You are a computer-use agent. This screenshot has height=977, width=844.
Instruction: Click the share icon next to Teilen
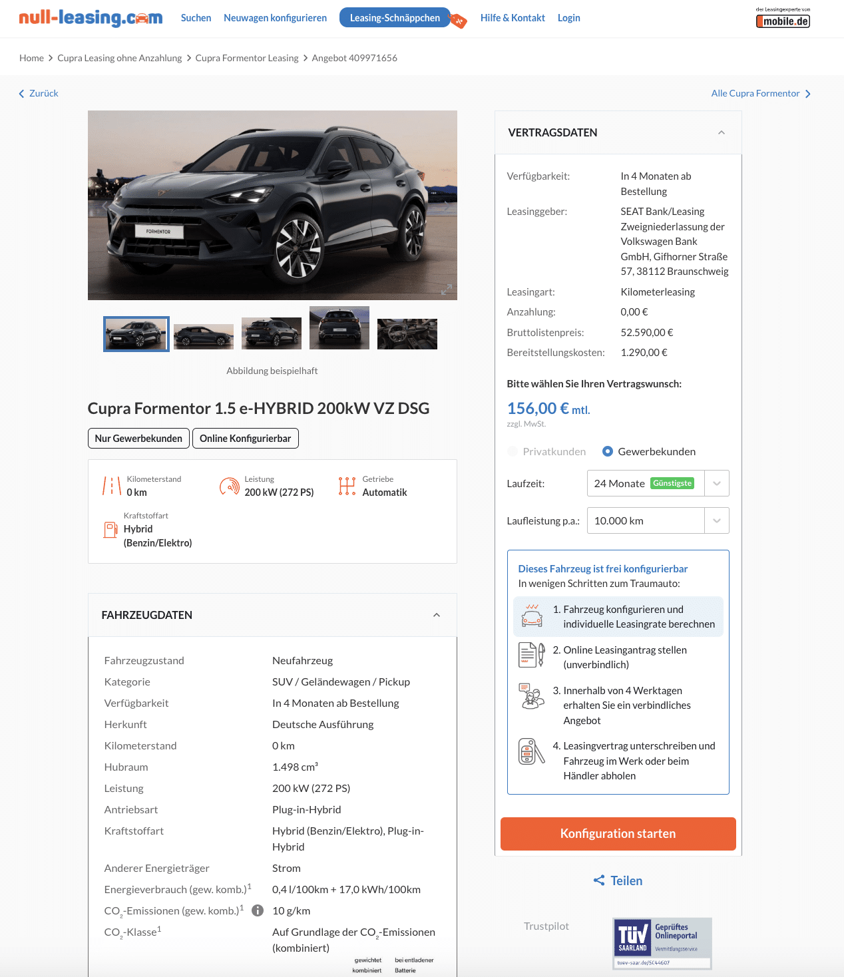pos(599,880)
